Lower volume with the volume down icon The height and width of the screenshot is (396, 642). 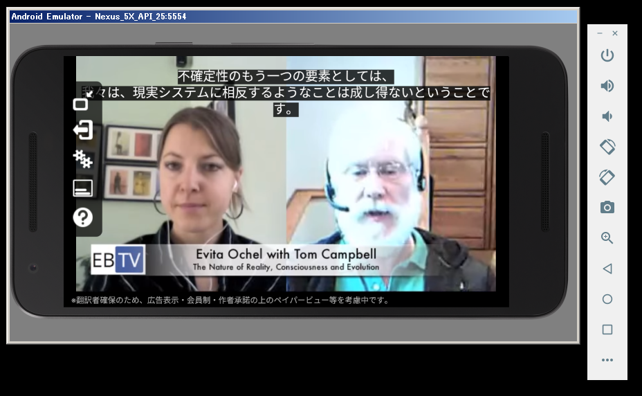coord(607,116)
